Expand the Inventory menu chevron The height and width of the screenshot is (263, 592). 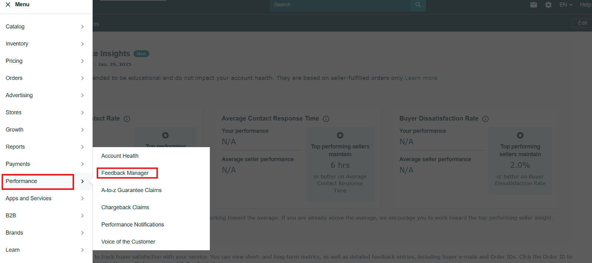point(83,44)
